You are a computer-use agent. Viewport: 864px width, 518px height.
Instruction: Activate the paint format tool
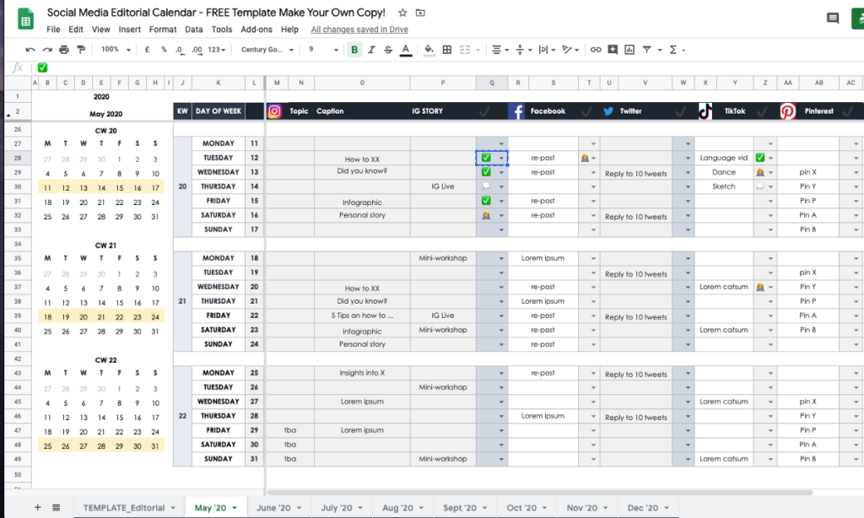(x=81, y=50)
